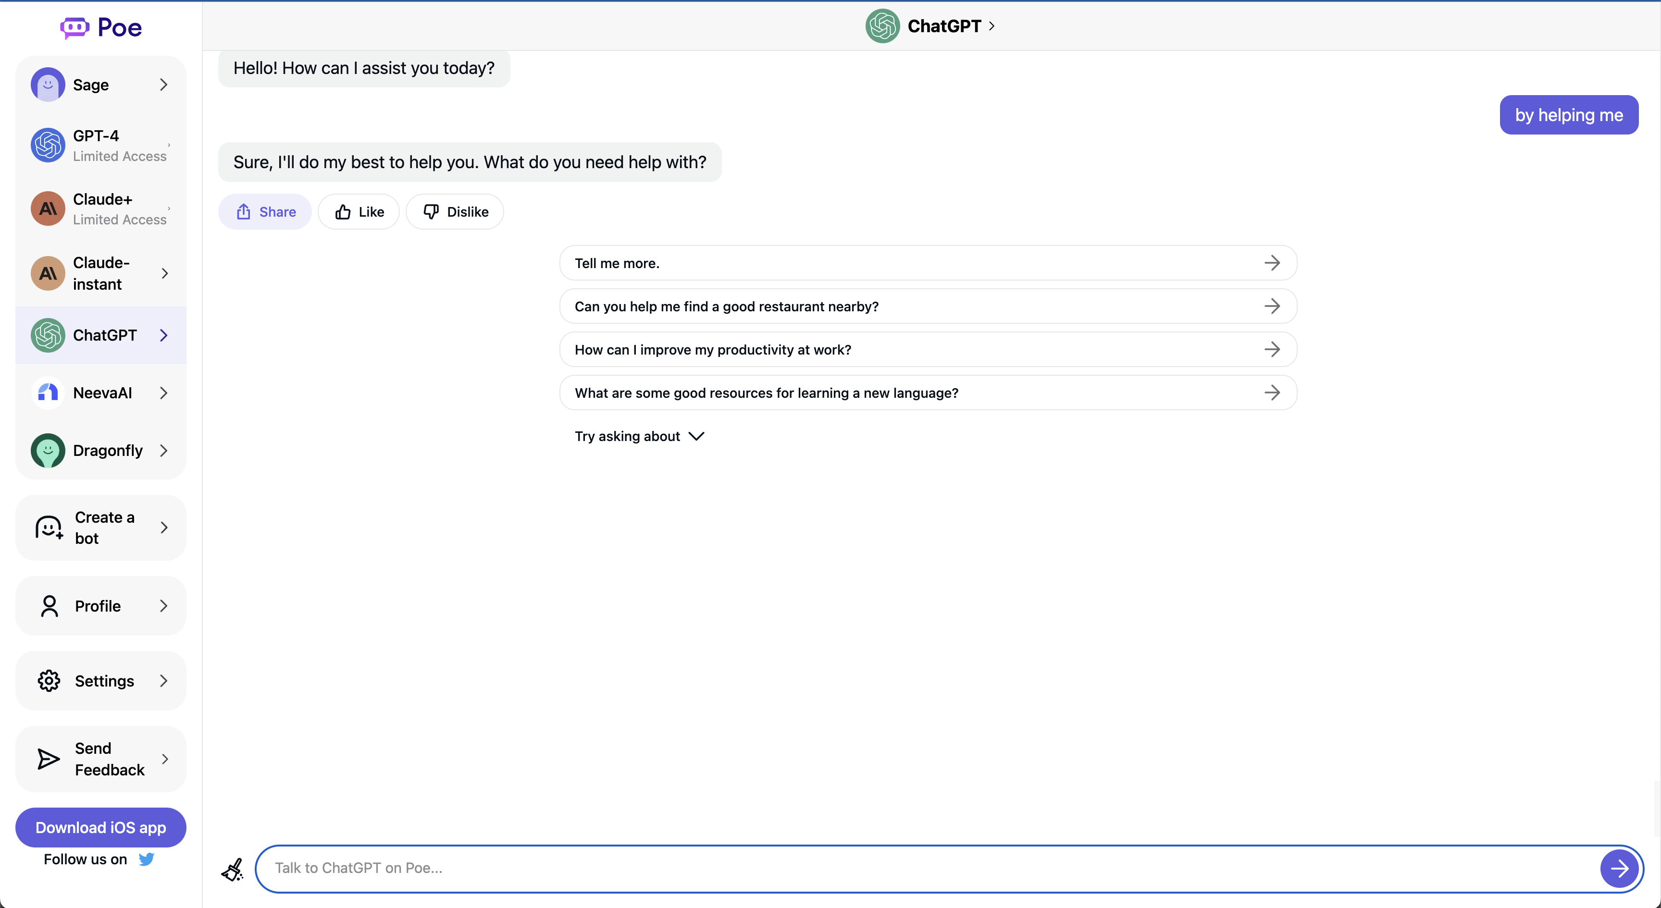Share the ChatGPT response

[265, 212]
